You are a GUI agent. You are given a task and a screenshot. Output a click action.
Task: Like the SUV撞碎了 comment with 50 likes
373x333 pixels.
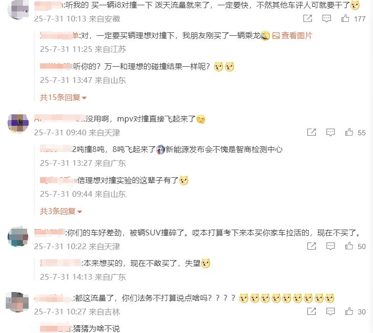pyautogui.click(x=349, y=246)
